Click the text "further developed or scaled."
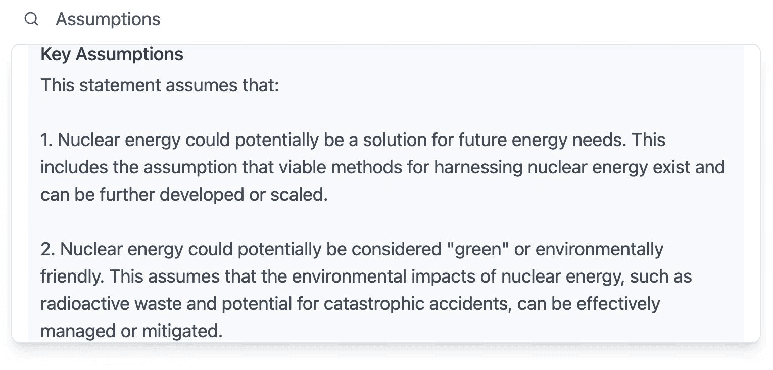Viewport: 773px width, 370px height. pos(214,195)
